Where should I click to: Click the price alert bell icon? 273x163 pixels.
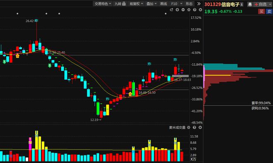(x=250, y=5)
